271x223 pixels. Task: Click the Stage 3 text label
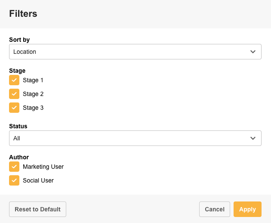click(x=33, y=108)
